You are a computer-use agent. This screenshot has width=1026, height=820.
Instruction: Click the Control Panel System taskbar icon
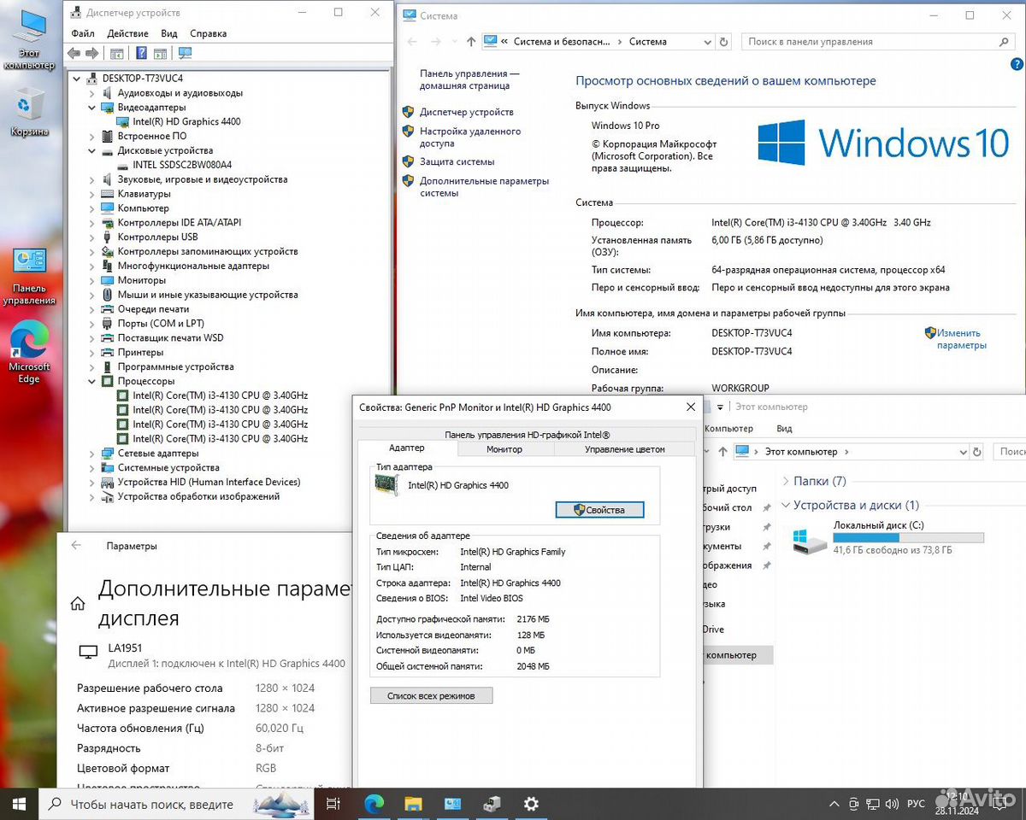(x=452, y=804)
